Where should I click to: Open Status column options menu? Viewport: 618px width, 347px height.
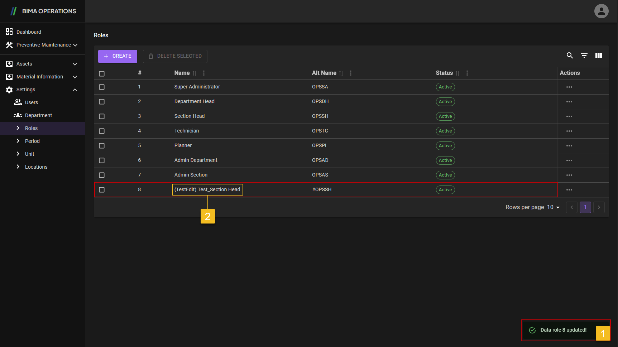[467, 73]
